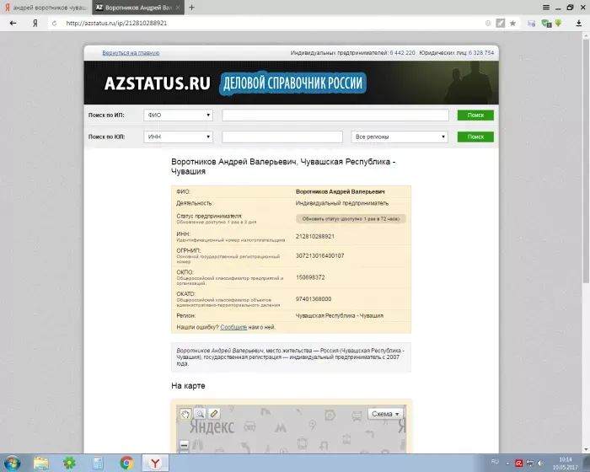590x472 pixels.
Task: Open the ИНН dropdown for ЮЛ search
Action: click(x=179, y=137)
